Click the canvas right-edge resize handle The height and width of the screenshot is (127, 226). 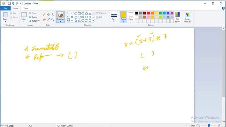pyautogui.click(x=194, y=92)
